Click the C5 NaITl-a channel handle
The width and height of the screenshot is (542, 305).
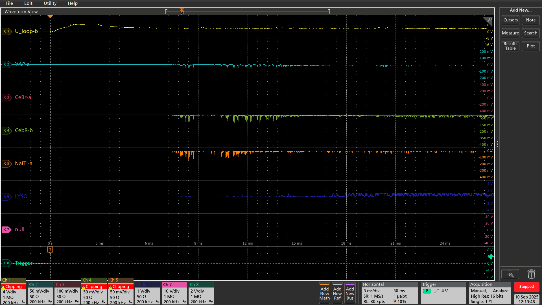pyautogui.click(x=6, y=163)
